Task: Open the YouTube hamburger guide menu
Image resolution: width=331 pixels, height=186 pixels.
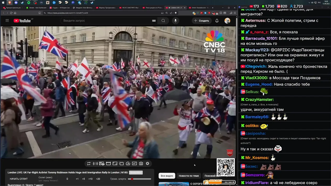Action: coord(7,21)
